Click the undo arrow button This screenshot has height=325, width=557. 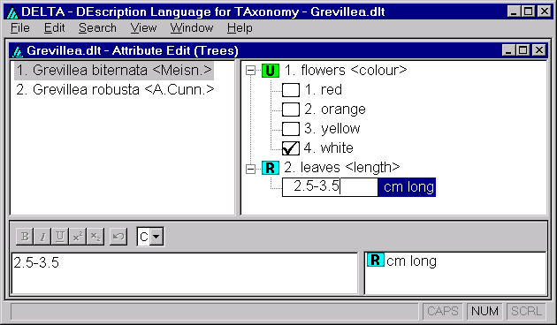click(118, 237)
